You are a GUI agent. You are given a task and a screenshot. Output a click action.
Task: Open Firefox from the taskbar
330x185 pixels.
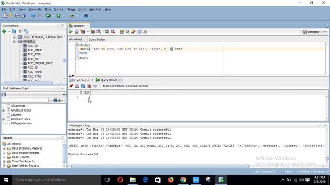click(x=171, y=180)
